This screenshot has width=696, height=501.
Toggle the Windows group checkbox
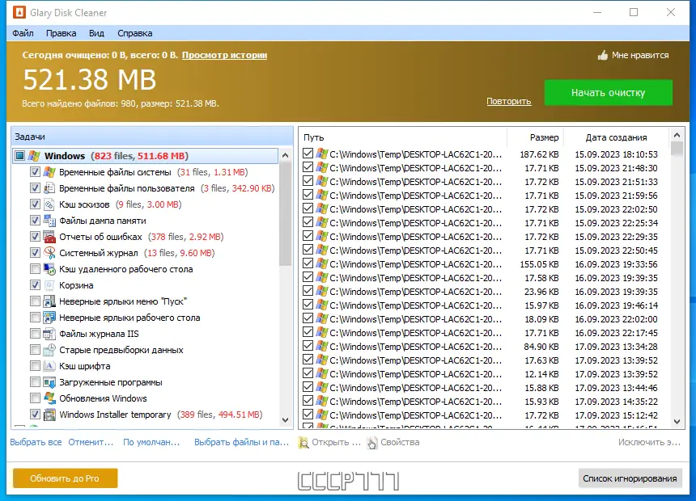(x=19, y=156)
